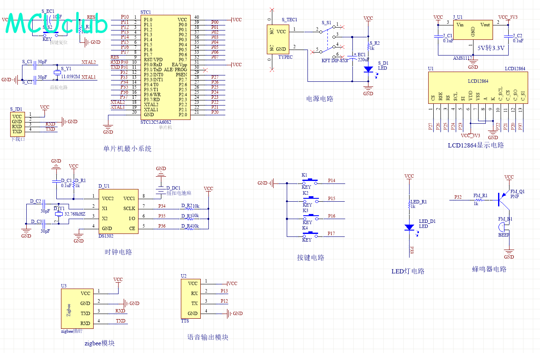Click the 11.0592M crystal S_Y1

pos(56,73)
